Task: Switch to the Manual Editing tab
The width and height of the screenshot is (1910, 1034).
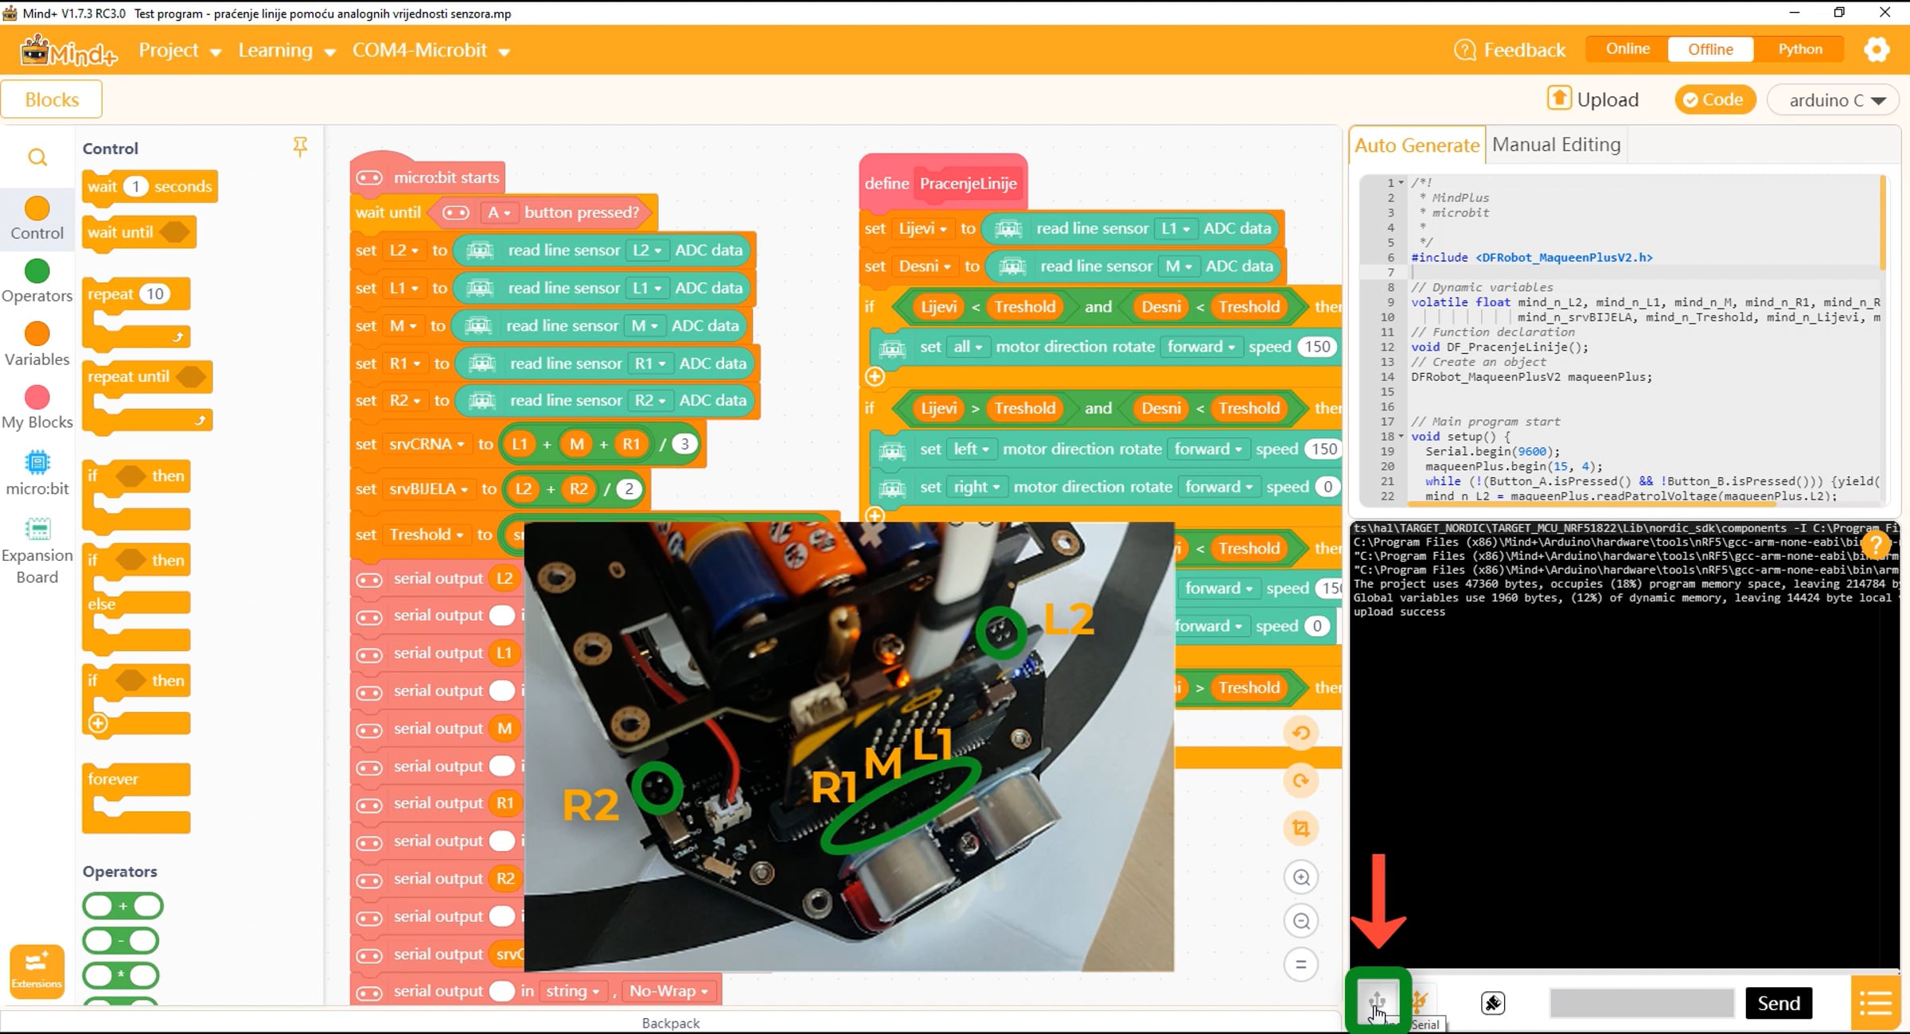Action: (x=1556, y=144)
